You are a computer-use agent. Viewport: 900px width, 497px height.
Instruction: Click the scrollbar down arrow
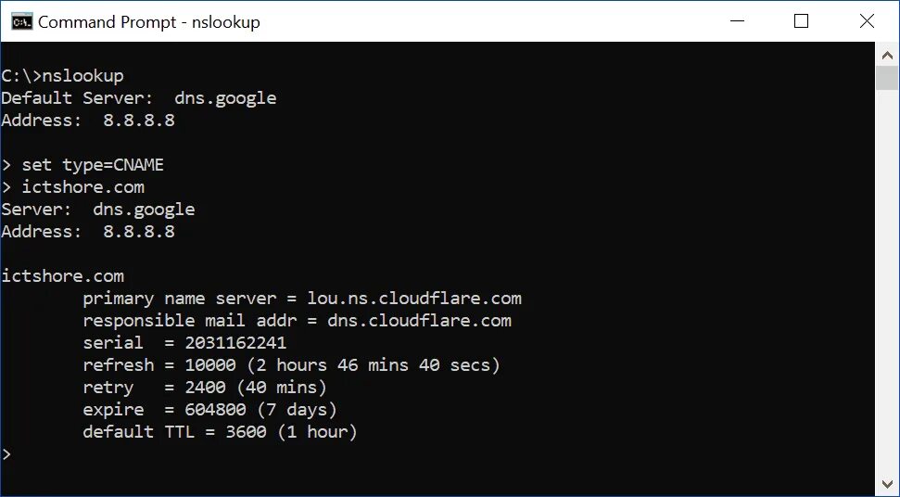887,484
